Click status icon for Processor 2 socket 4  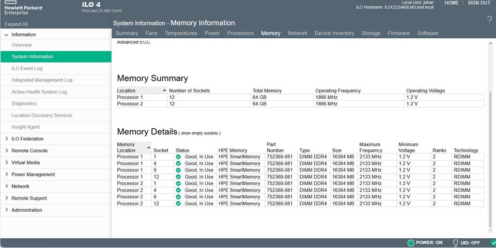tap(178, 190)
